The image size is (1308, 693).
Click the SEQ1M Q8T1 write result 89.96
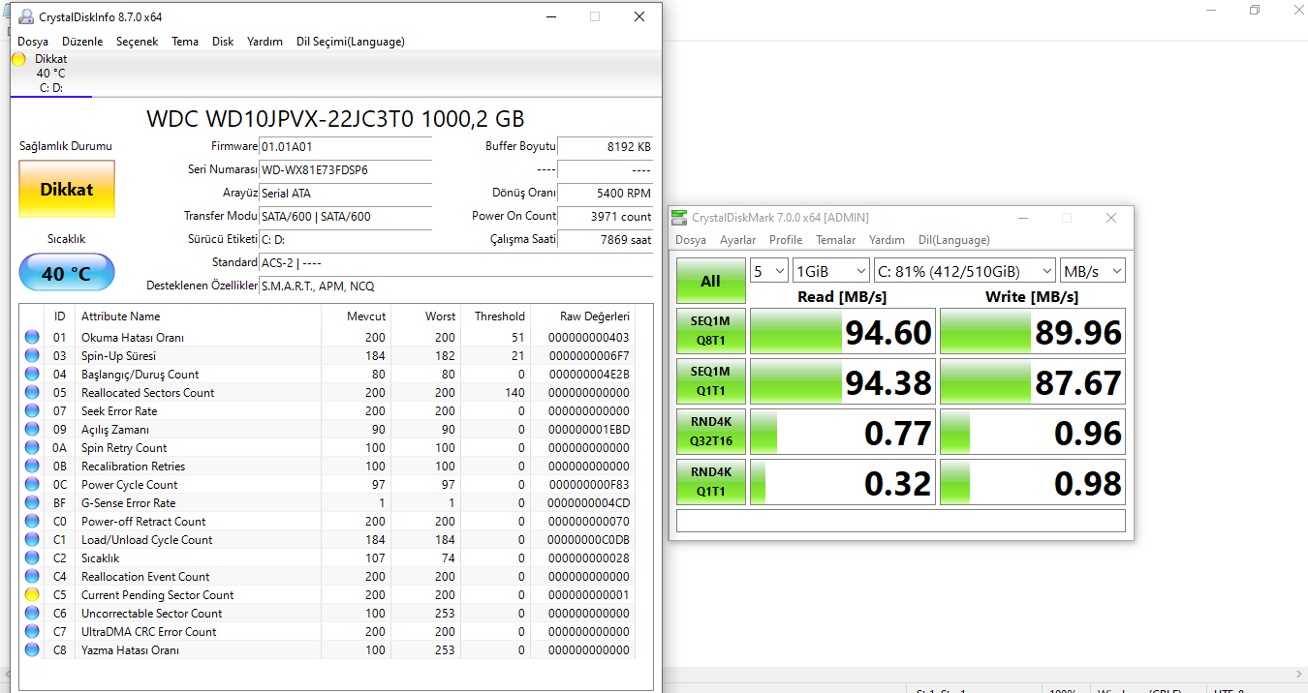click(x=1033, y=332)
